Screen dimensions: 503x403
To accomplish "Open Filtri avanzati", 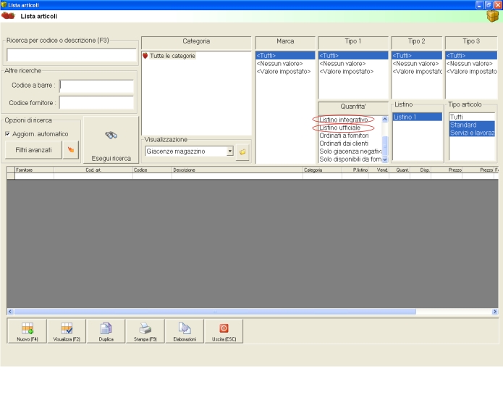I will point(34,150).
